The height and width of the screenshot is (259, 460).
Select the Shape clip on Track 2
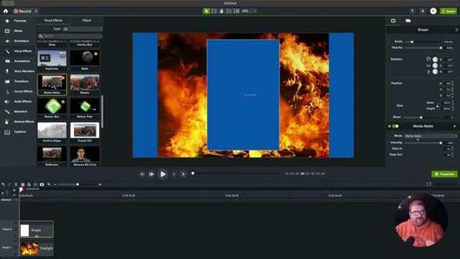tap(37, 230)
